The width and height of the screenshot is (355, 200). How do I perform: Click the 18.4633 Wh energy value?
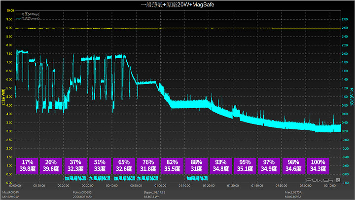(x=151, y=197)
